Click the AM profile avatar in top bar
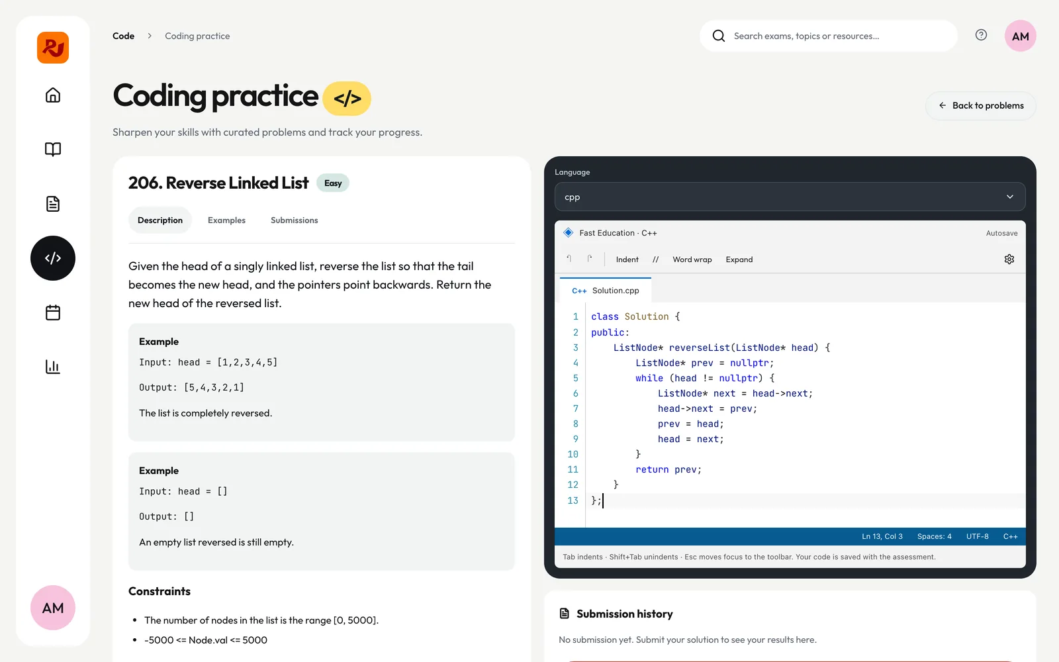 tap(1020, 36)
